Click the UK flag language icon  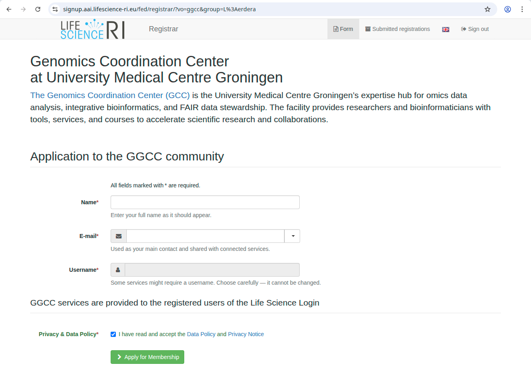coord(445,29)
